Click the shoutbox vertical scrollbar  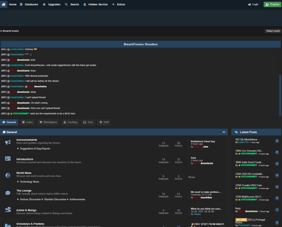280,95
